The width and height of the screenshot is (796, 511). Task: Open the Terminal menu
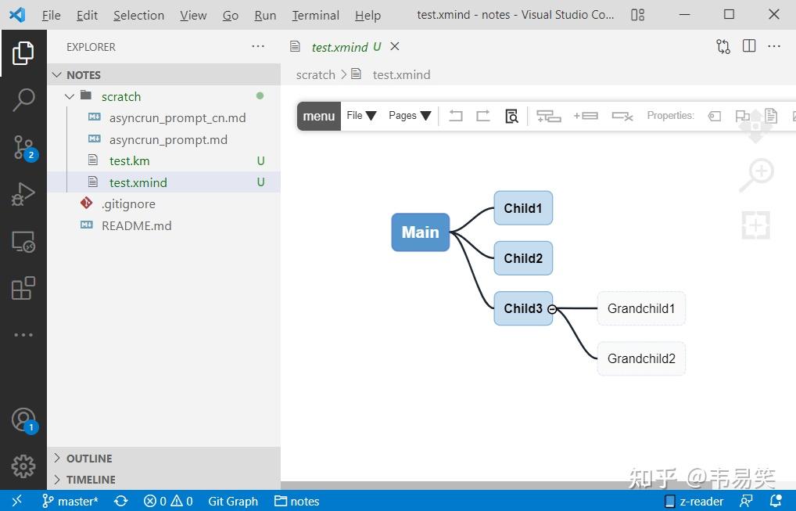click(315, 15)
